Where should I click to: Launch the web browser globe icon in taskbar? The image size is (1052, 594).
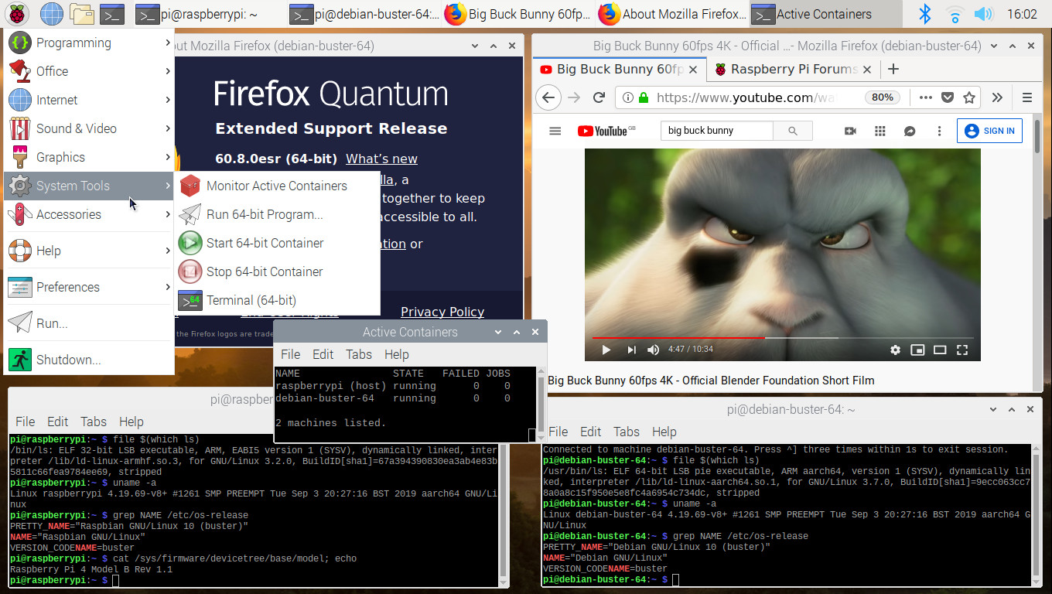[51, 13]
